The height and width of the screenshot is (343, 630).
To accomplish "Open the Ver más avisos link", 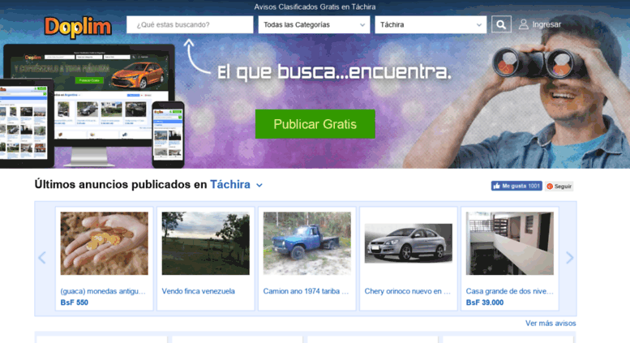I will [x=551, y=323].
